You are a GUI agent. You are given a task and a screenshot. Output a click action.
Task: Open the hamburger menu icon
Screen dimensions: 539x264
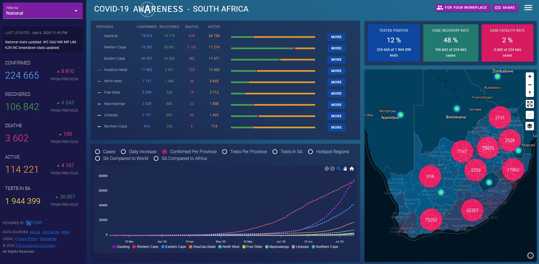pyautogui.click(x=528, y=8)
